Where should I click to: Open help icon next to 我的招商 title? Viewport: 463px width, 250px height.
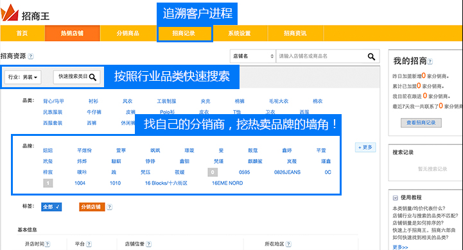(x=430, y=62)
